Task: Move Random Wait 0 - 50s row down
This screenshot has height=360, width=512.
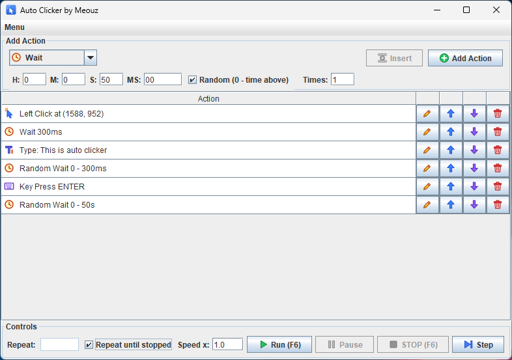Action: (474, 205)
